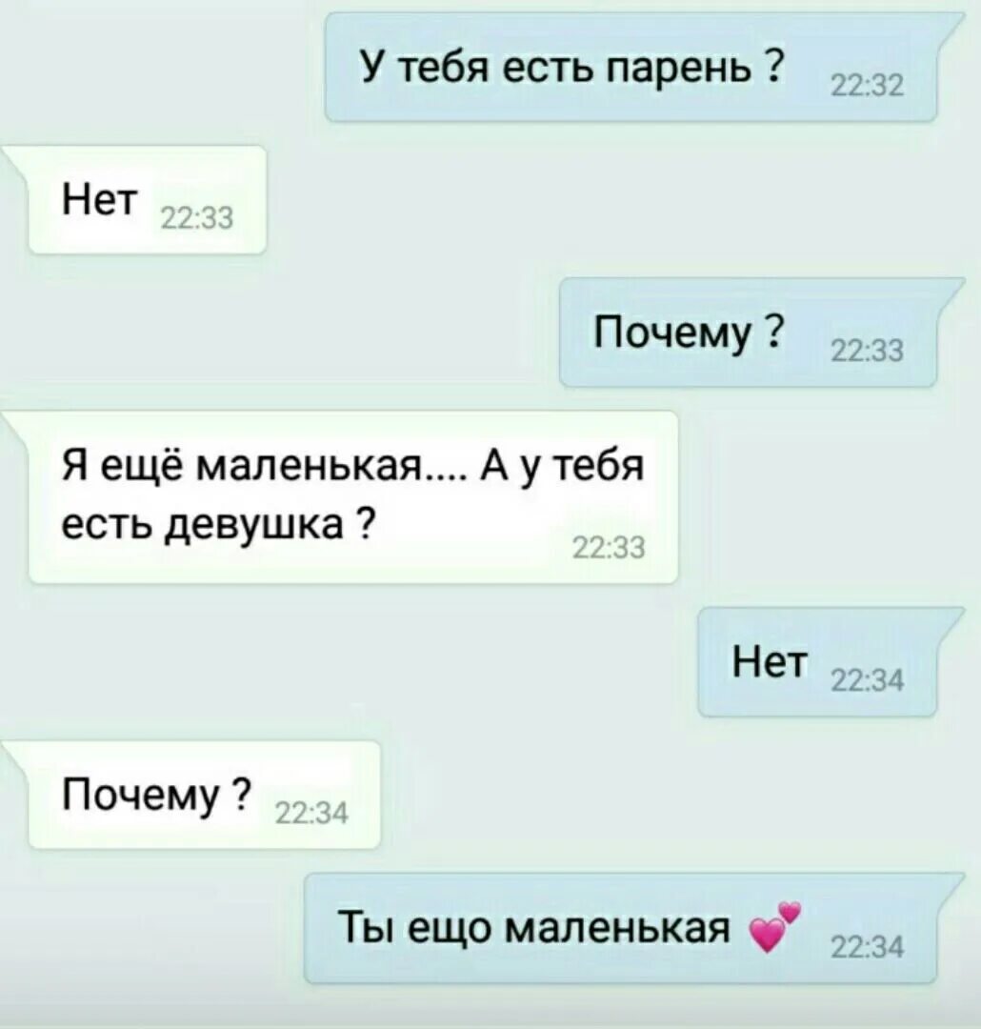Image resolution: width=981 pixels, height=1029 pixels.
Task: Click the pink hearts emoji
Action: click(x=775, y=927)
